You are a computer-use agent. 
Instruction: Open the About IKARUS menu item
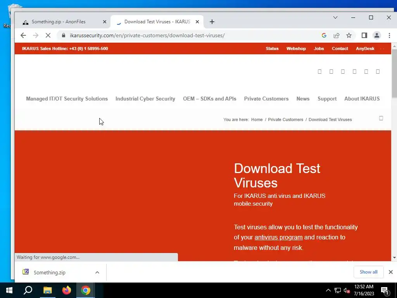point(362,99)
